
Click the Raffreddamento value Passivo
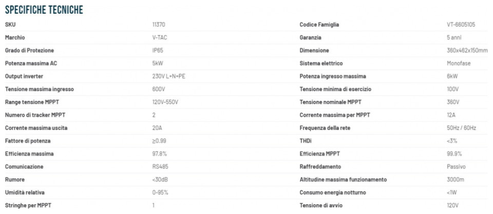456,167
